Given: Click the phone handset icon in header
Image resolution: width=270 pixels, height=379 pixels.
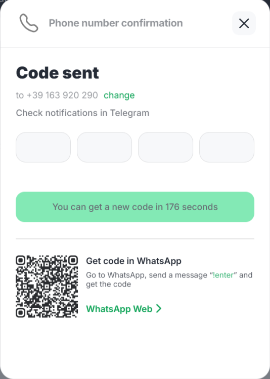Looking at the screenshot, I should pos(29,23).
